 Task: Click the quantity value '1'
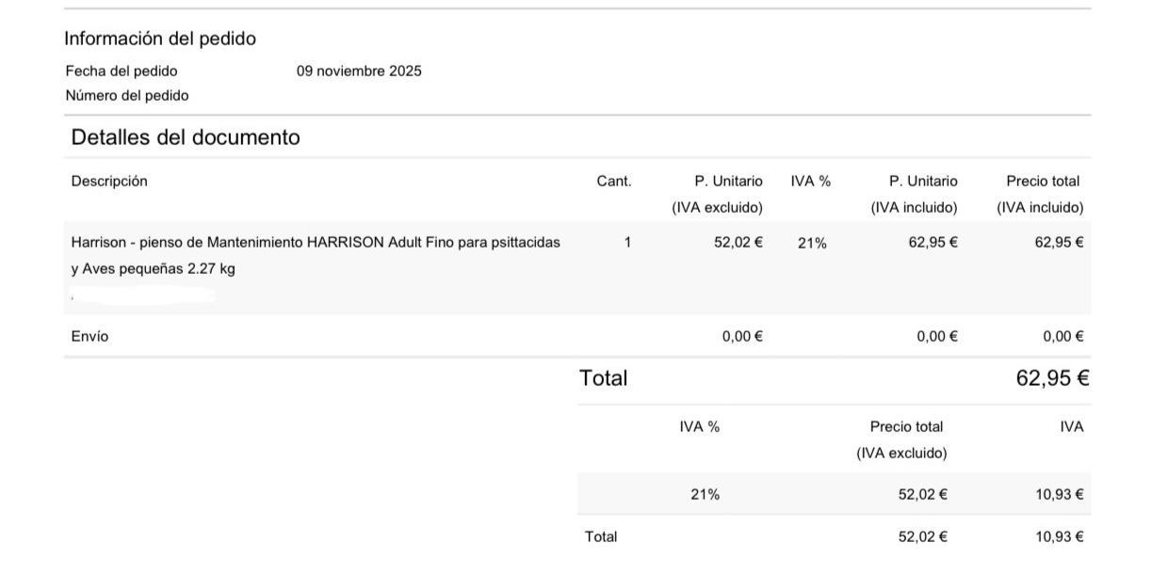click(x=627, y=243)
